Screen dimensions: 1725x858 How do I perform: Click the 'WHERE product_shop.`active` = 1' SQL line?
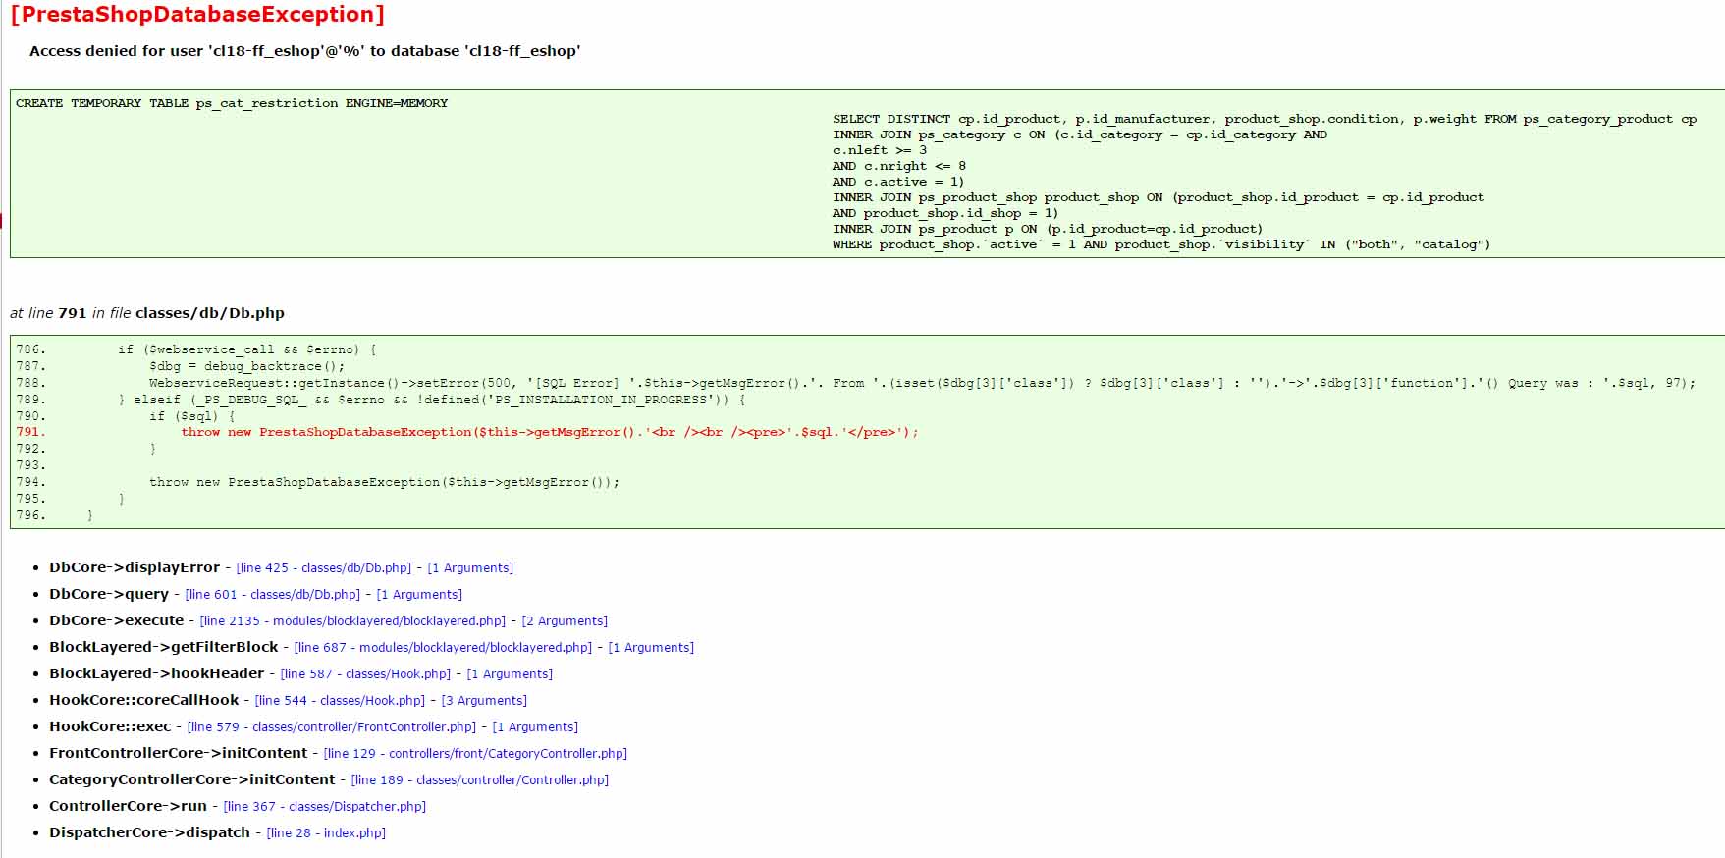1161,244
